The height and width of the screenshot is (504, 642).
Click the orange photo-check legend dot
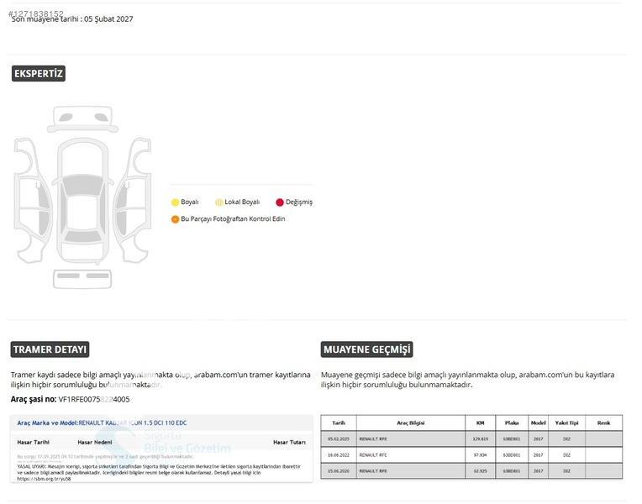(x=175, y=219)
